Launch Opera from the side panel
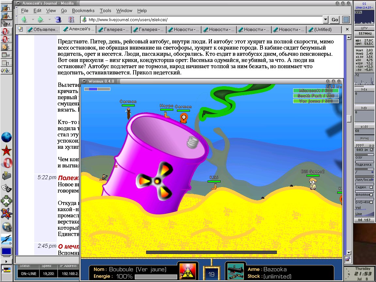 point(7,163)
